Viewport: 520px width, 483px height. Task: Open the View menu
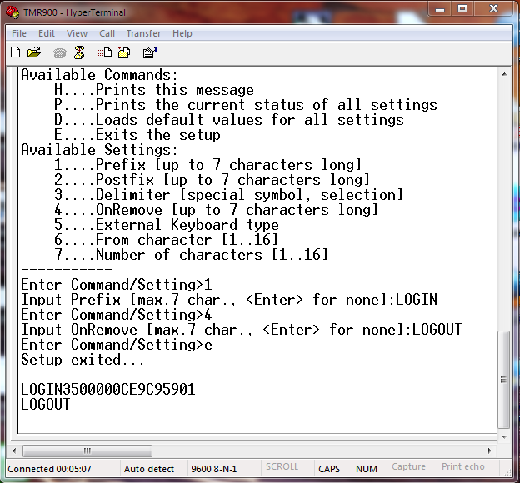[x=77, y=33]
